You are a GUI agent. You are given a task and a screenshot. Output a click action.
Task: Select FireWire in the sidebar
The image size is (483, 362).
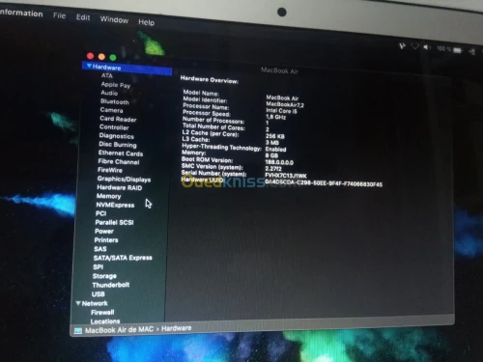110,170
